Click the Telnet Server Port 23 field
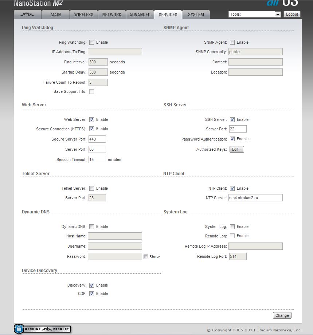The height and width of the screenshot is (335, 313). pyautogui.click(x=97, y=198)
